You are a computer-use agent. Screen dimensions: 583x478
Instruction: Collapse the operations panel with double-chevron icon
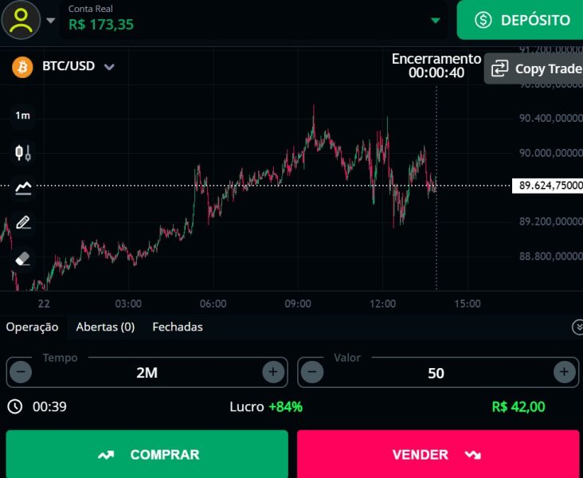(577, 327)
